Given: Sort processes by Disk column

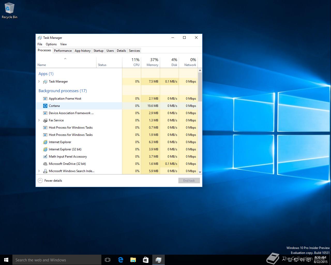Looking at the screenshot, I should coord(169,62).
